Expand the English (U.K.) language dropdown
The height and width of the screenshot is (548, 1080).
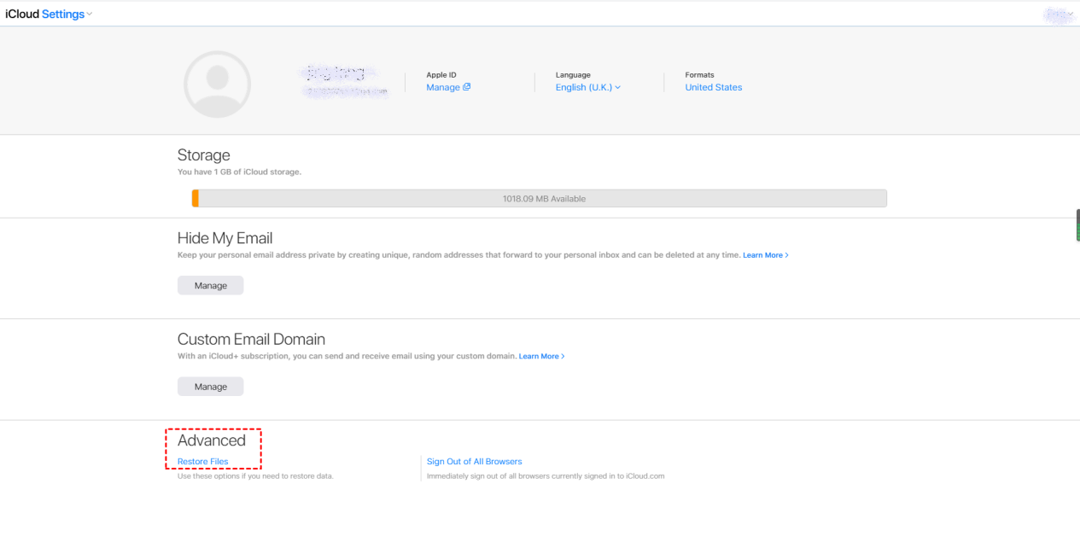tap(588, 87)
